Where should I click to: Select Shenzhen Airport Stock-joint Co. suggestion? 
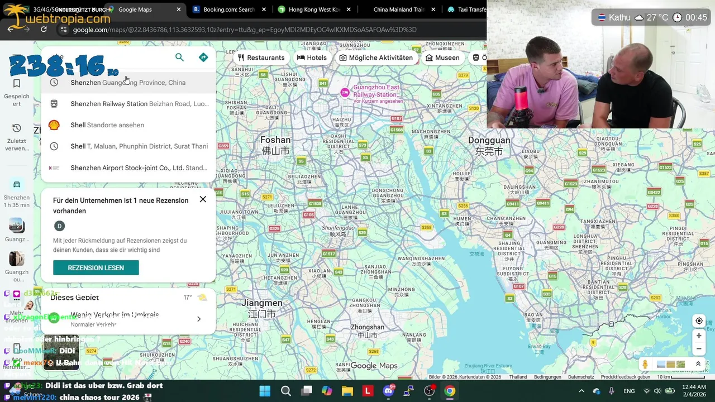coord(128,167)
